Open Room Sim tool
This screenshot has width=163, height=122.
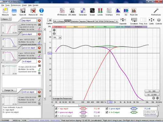click(134, 12)
